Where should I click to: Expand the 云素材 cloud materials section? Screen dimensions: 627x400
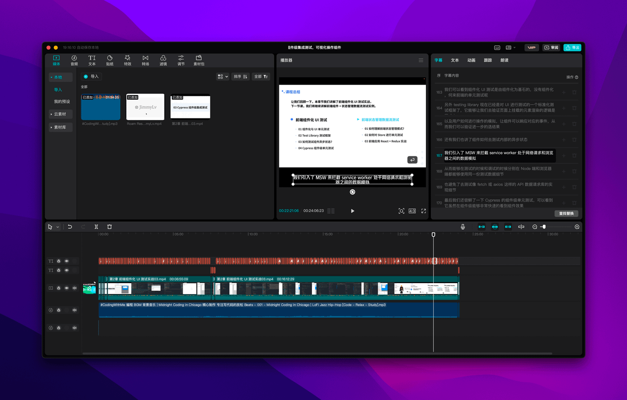coord(61,114)
